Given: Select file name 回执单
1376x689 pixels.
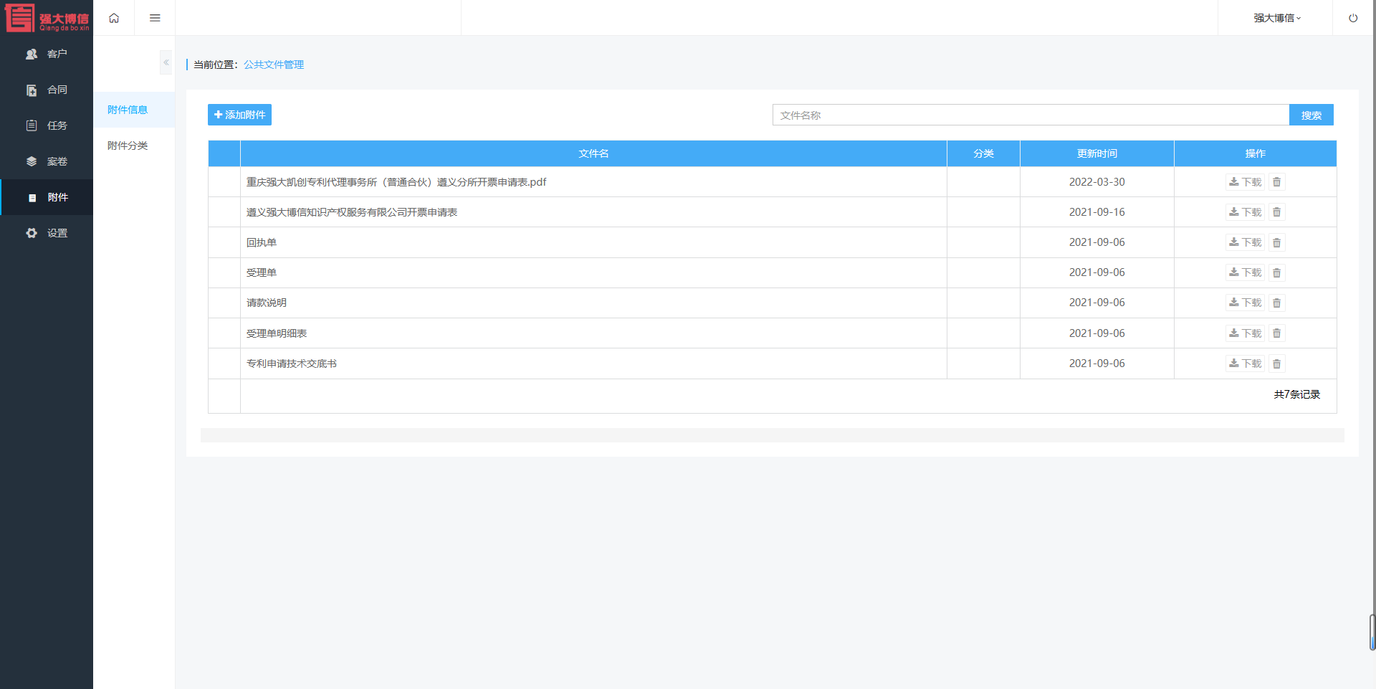Looking at the screenshot, I should coord(262,242).
